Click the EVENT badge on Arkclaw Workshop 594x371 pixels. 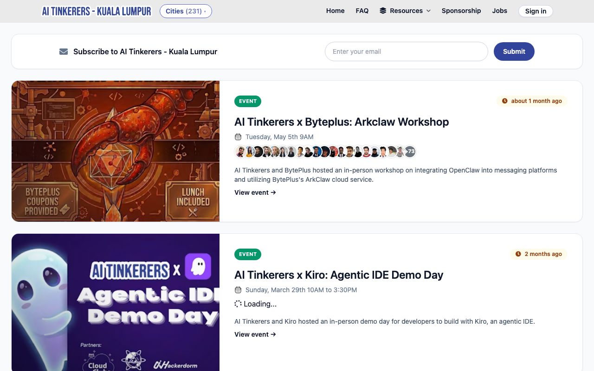(248, 101)
